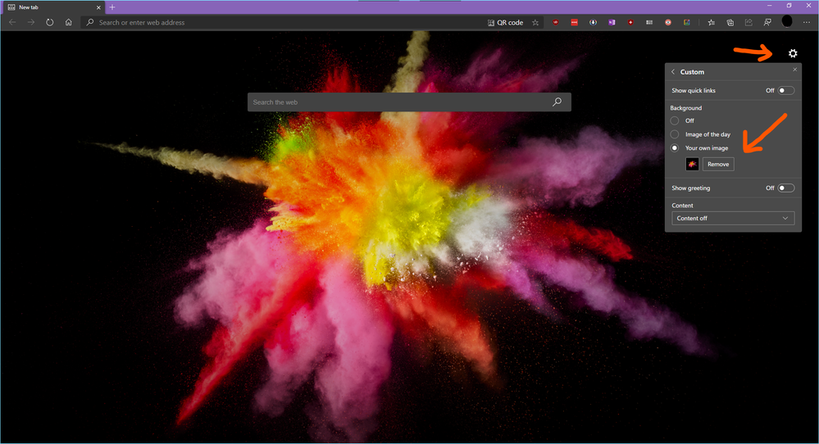Screen dimensions: 819x444
Task: Click the QR code button in address bar
Action: tap(505, 22)
